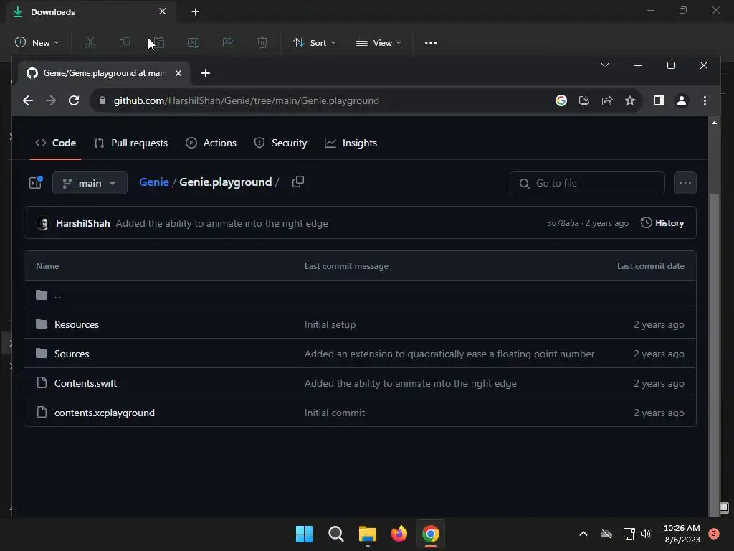Open Windows taskbar Search
This screenshot has height=551, width=734.
(x=335, y=534)
